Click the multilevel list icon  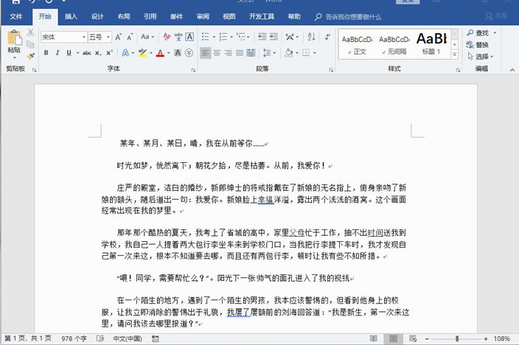(240, 37)
